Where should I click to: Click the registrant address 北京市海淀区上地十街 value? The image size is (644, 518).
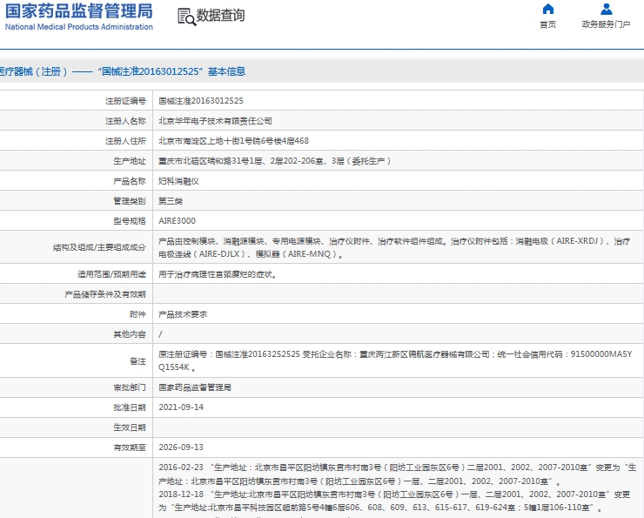coord(234,141)
